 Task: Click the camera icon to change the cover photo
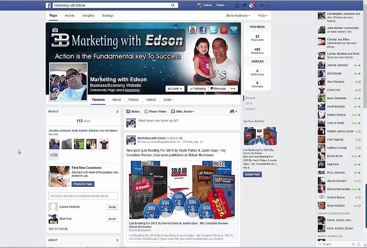[55, 30]
